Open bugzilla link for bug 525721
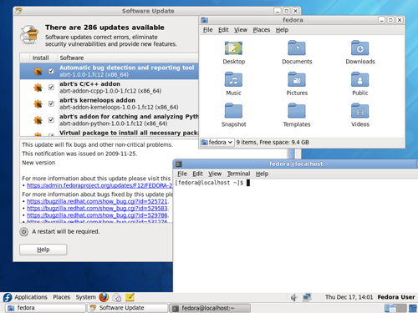This screenshot has height=313, width=418. (x=97, y=201)
